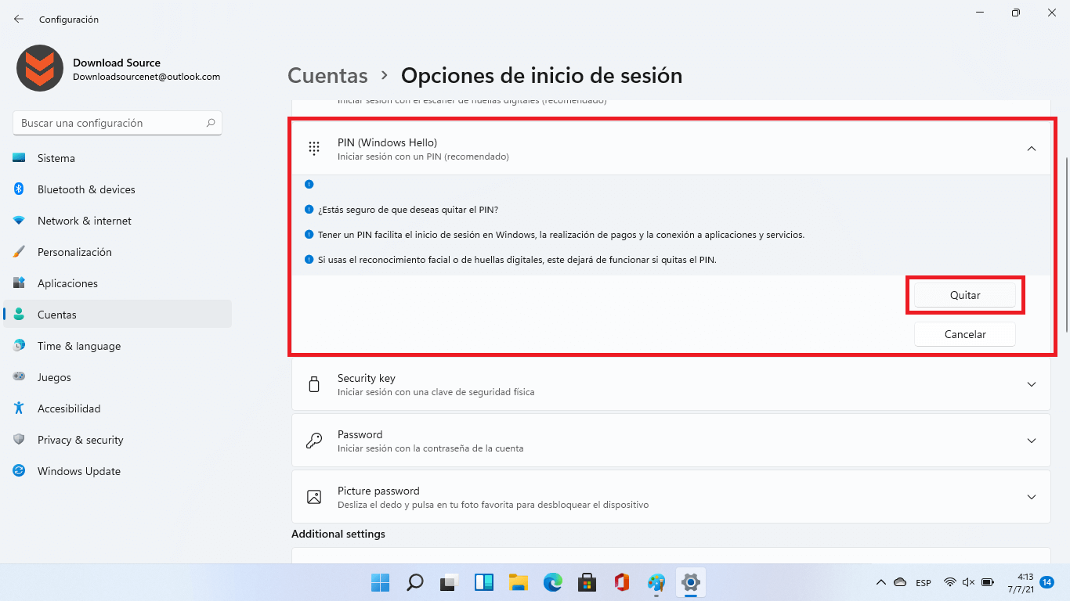The width and height of the screenshot is (1070, 601).
Task: Open the Sistema settings section
Action: 117,158
